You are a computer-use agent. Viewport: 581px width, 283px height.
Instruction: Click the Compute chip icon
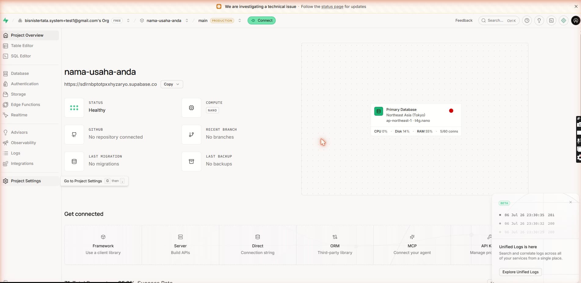191,108
